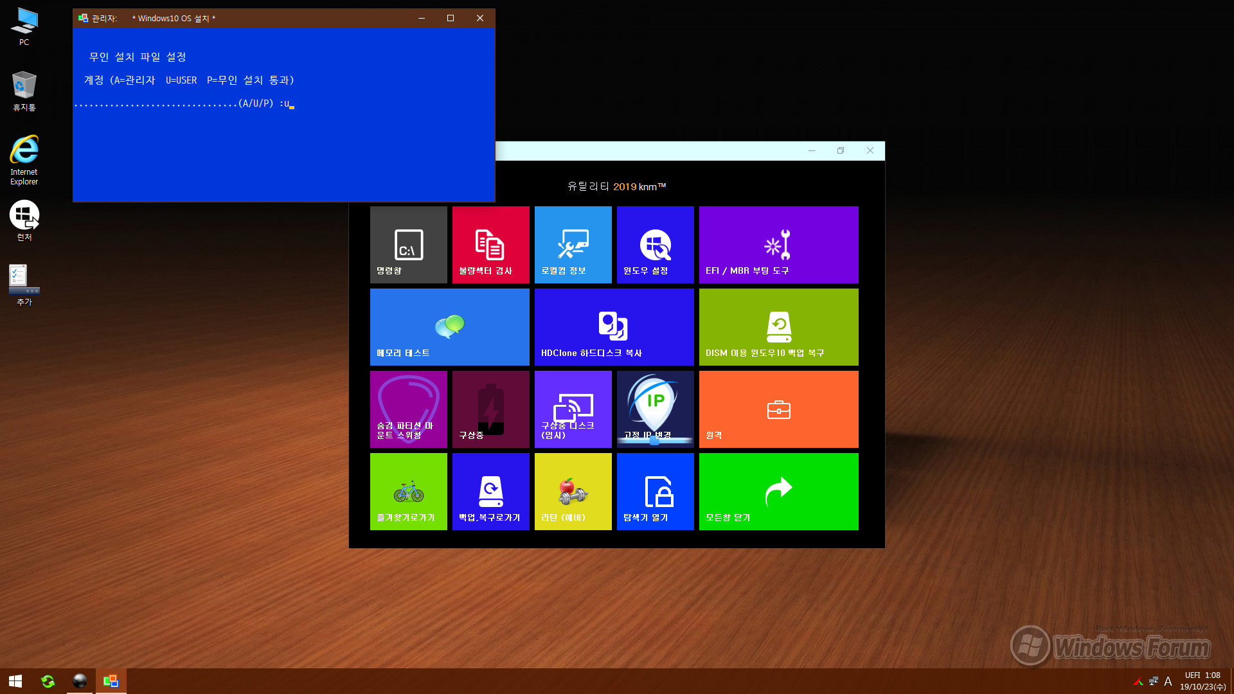The width and height of the screenshot is (1234, 694).
Task: Click the taskbar clock showing 1:08
Action: 1202,681
